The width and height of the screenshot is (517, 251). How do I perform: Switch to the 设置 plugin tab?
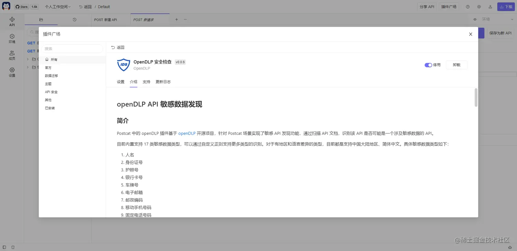(x=121, y=82)
